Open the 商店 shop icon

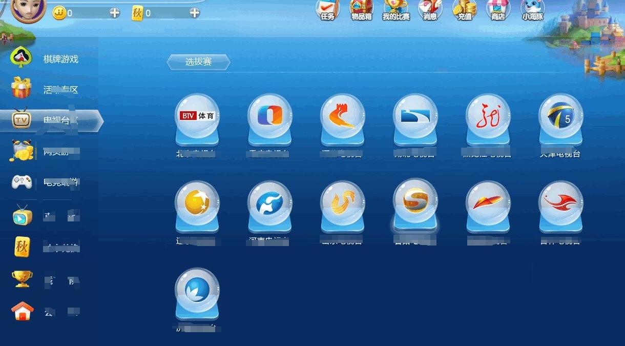coord(497,9)
